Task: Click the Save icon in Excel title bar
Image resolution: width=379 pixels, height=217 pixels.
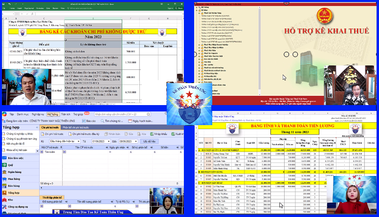Action: pos(3,4)
